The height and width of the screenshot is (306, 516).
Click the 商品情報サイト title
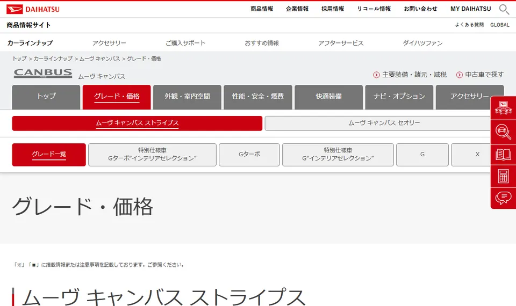(x=28, y=25)
